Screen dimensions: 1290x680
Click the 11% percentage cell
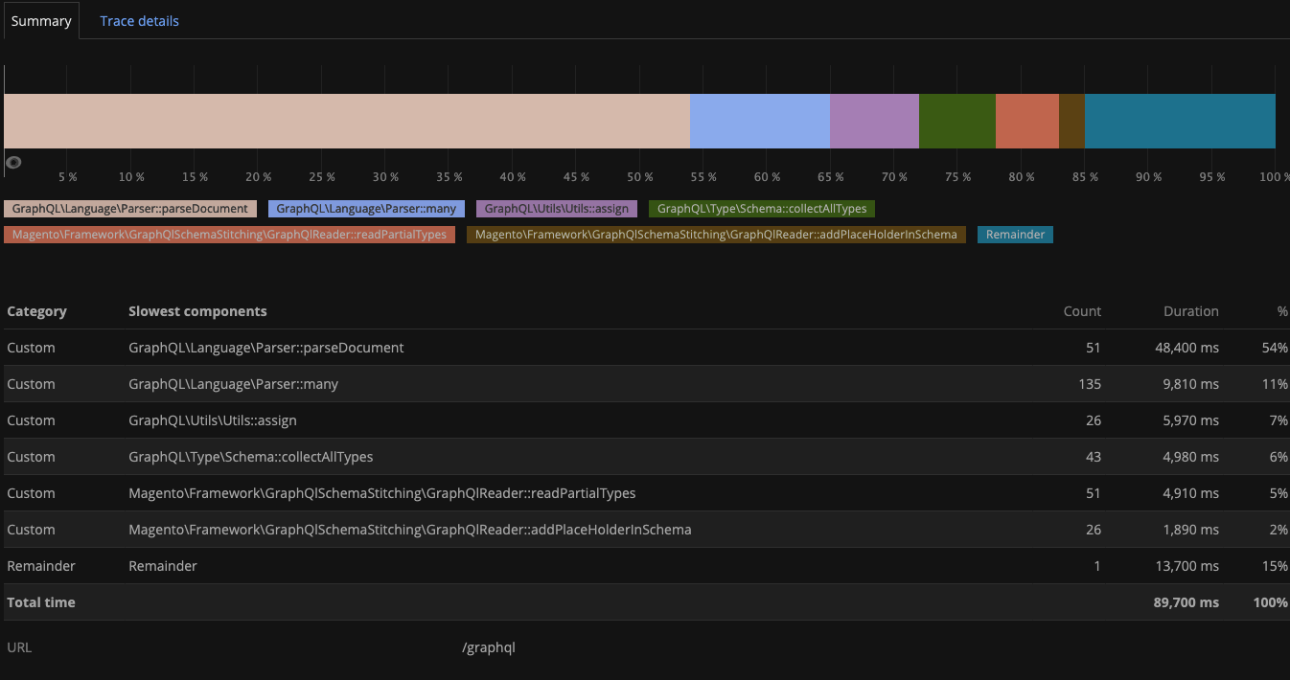click(x=1276, y=384)
